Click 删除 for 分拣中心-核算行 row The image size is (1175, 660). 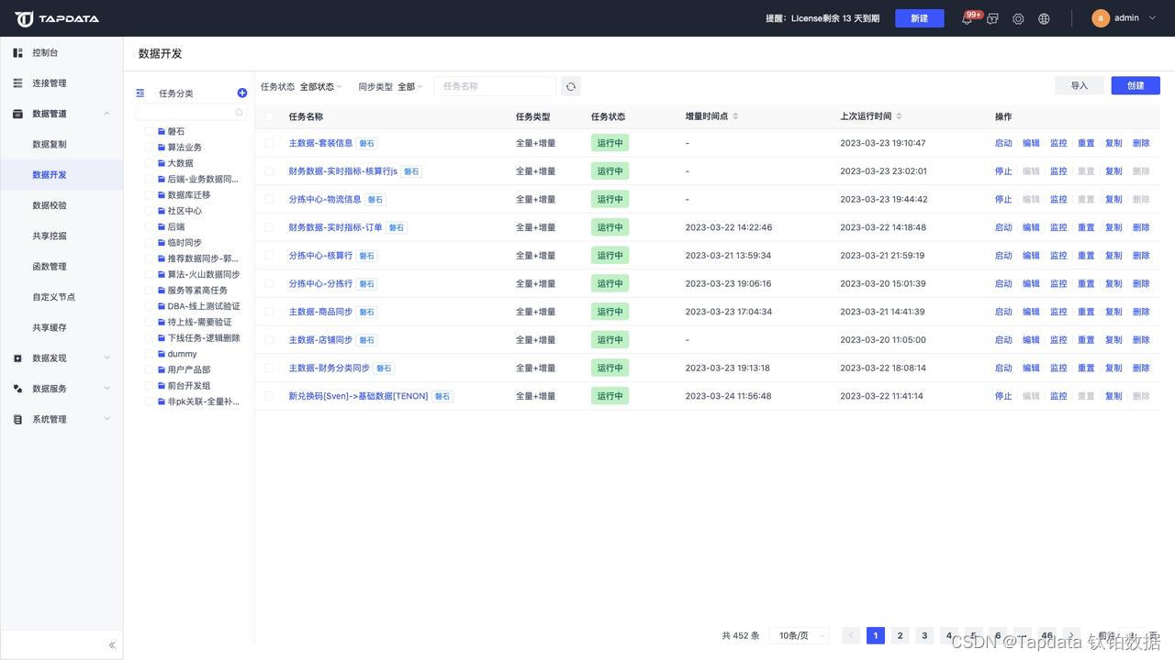pyautogui.click(x=1141, y=256)
